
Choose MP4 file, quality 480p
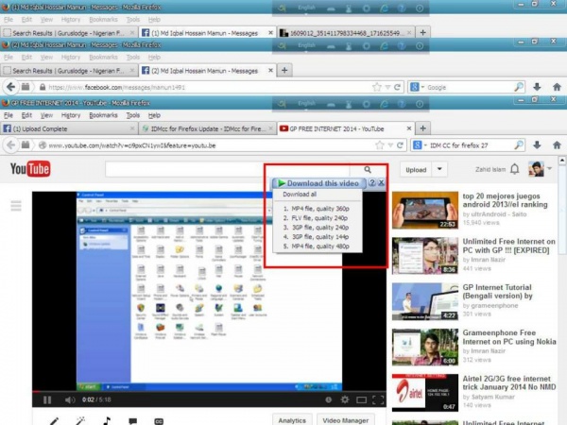[317, 246]
